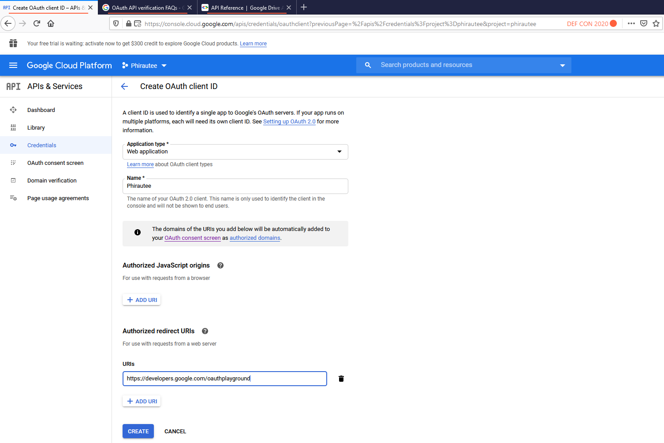Click the Domain verification checkbox icon
The height and width of the screenshot is (443, 664).
[13, 180]
